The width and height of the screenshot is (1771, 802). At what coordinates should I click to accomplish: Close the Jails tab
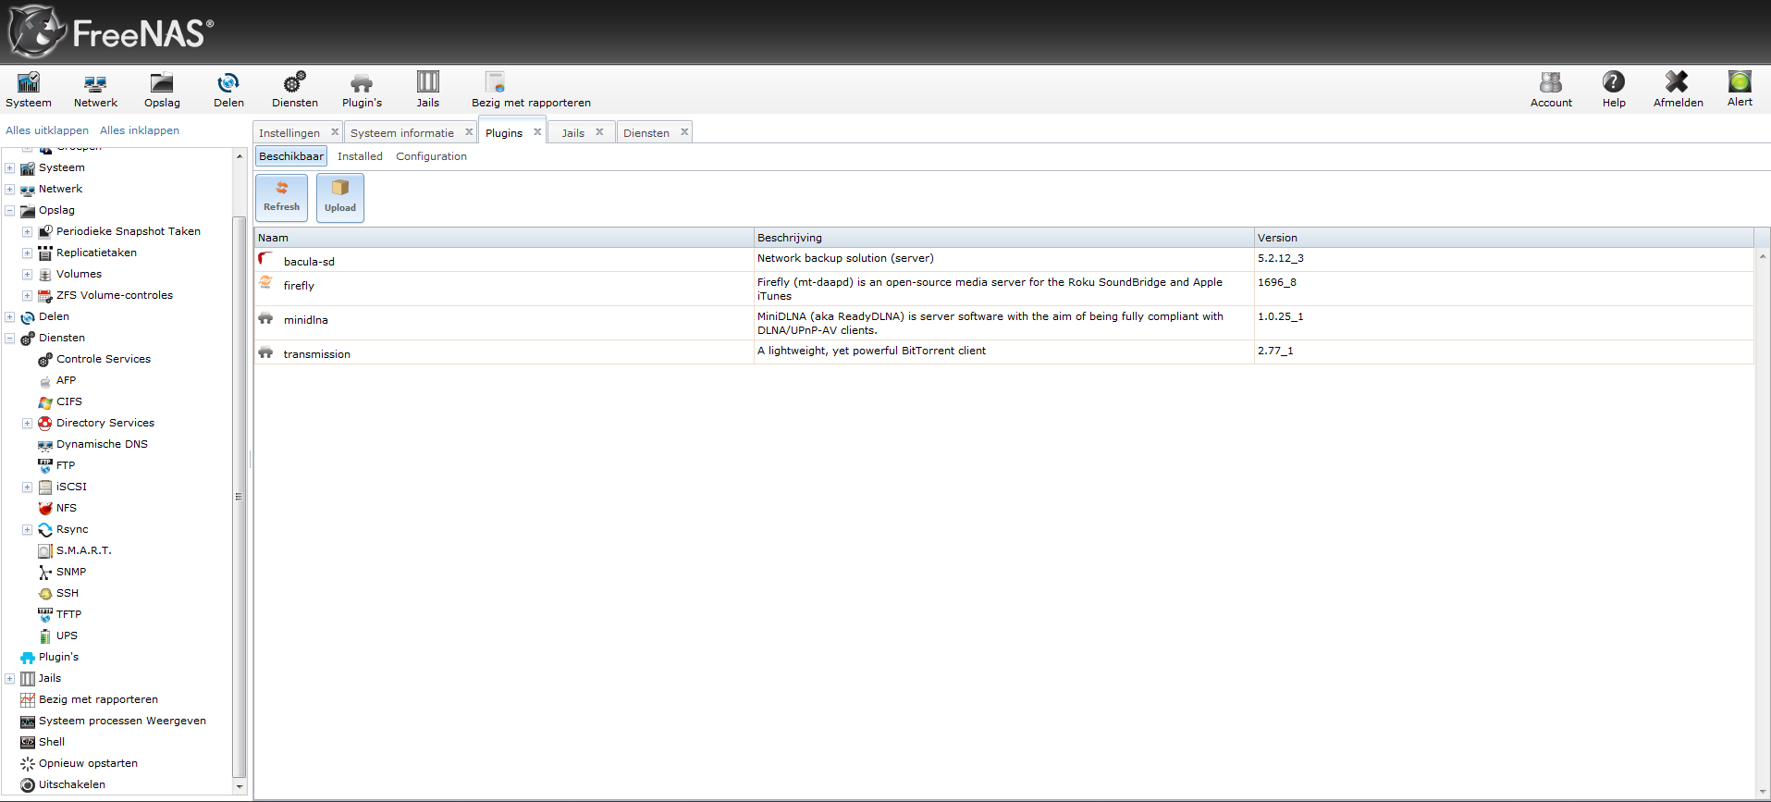[599, 132]
